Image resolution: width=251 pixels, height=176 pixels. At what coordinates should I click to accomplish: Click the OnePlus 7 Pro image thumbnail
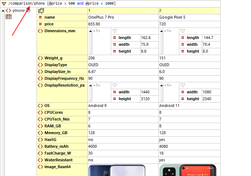pyautogui.click(x=117, y=170)
